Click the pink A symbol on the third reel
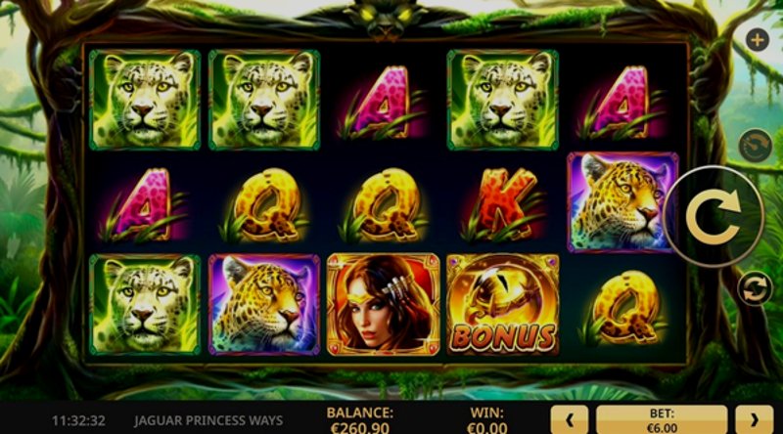The width and height of the screenshot is (783, 434). [x=383, y=103]
